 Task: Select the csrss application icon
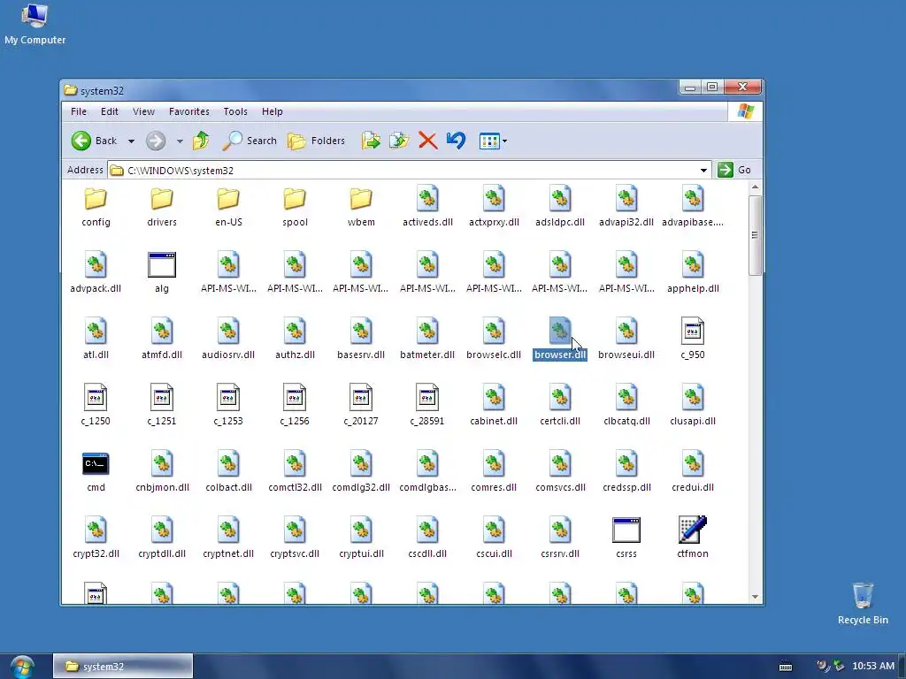click(626, 530)
